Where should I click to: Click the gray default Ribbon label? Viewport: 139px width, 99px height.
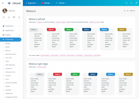tap(34, 29)
